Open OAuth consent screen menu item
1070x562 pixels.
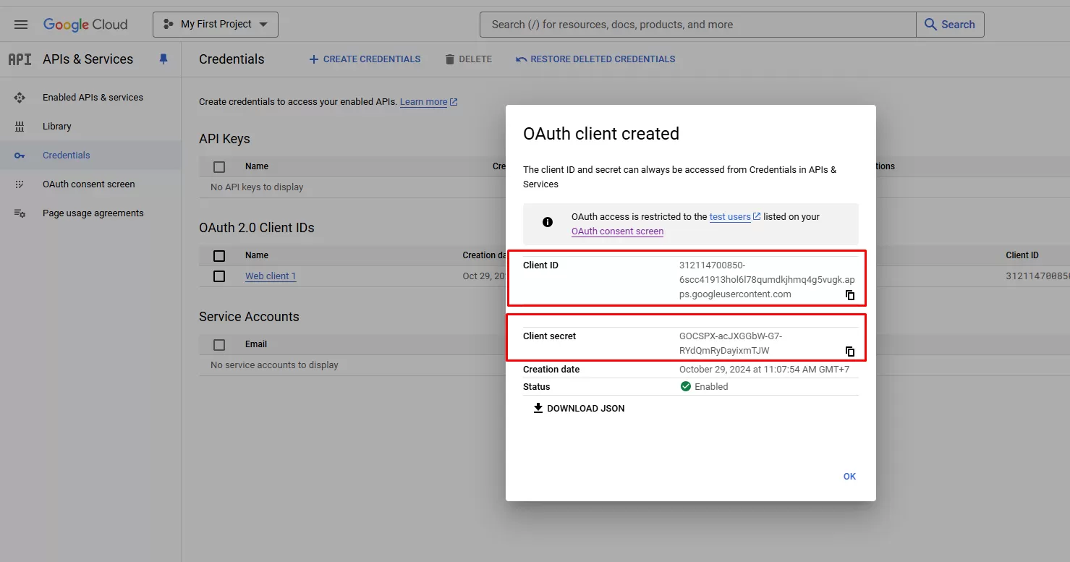click(88, 184)
